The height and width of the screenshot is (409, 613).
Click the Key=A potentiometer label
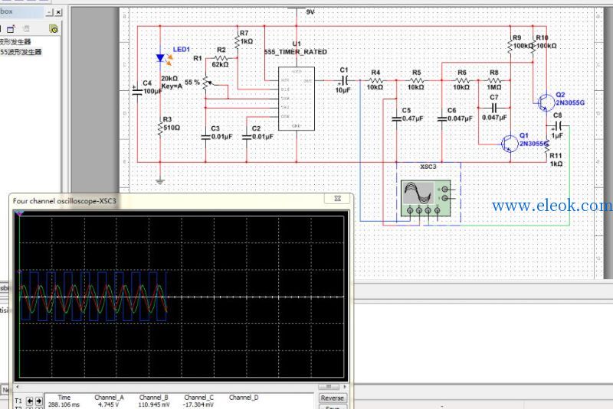click(172, 86)
